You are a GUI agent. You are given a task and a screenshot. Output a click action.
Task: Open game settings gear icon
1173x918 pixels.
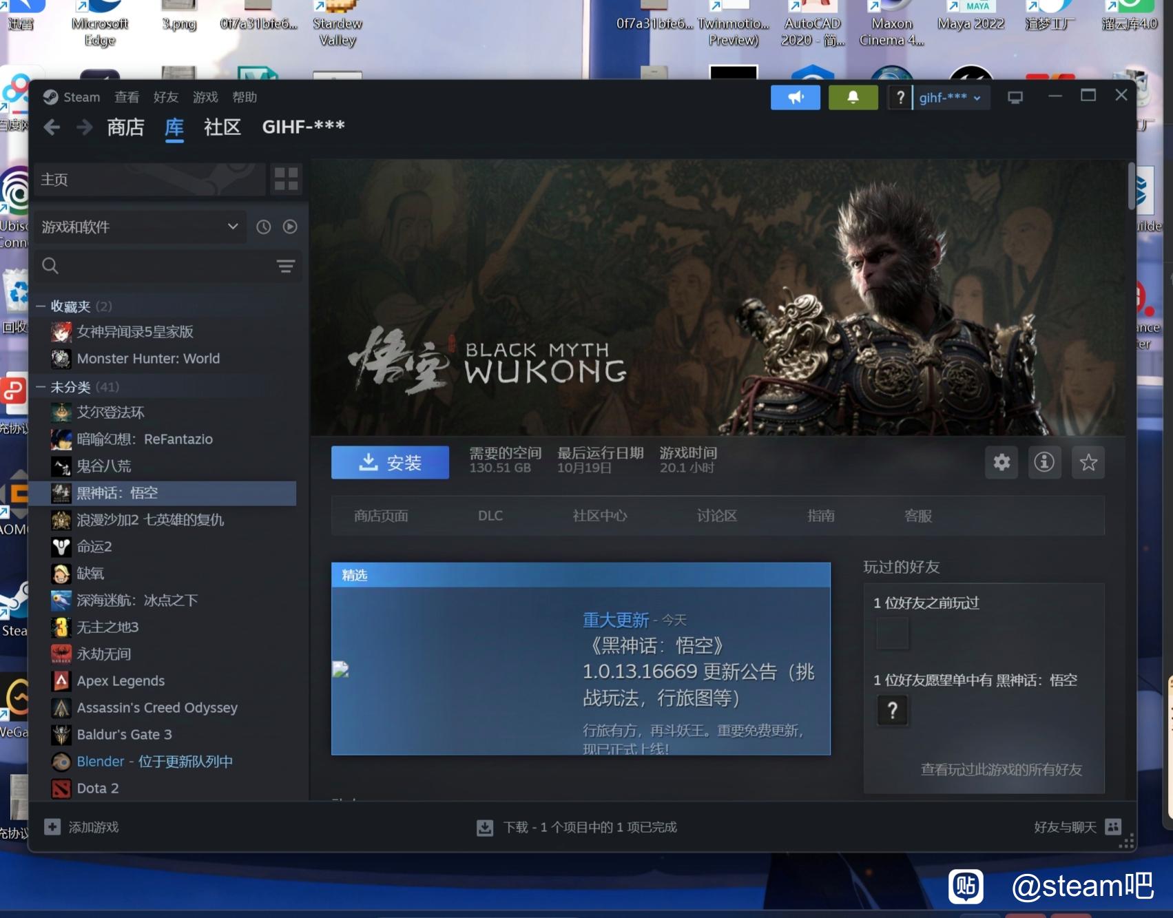click(x=1001, y=462)
